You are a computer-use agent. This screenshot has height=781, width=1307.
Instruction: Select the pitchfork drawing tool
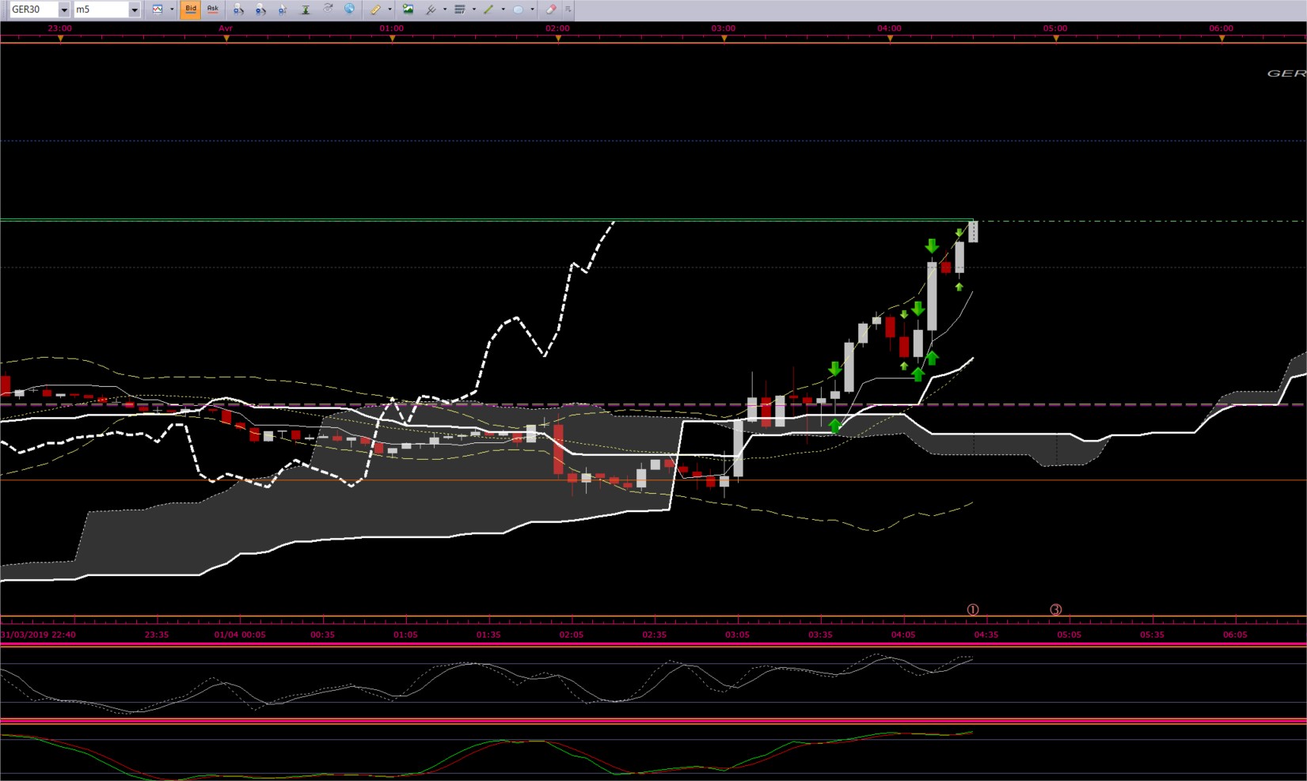[431, 9]
